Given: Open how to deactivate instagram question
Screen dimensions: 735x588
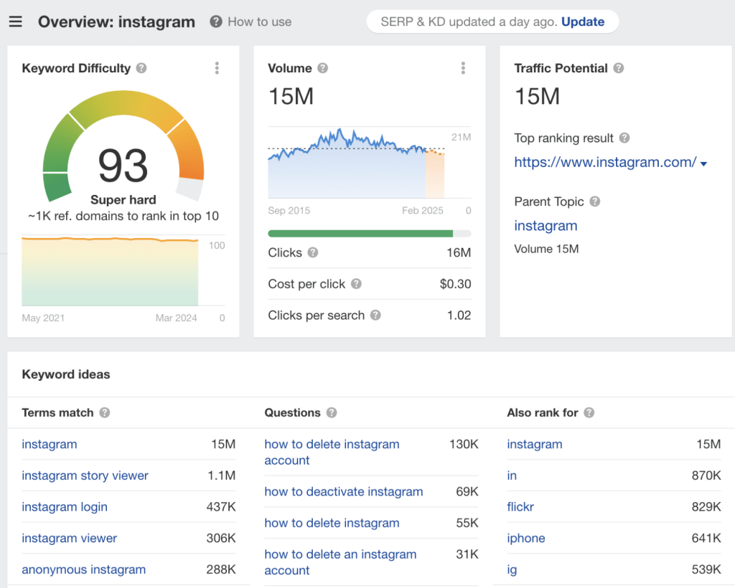Looking at the screenshot, I should pos(344,492).
